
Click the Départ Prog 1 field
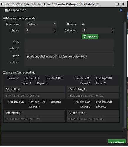(x=34, y=89)
